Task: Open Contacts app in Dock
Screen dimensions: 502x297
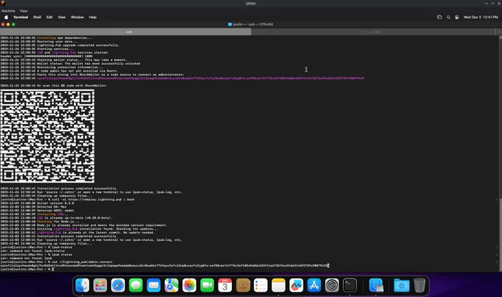Action: click(243, 285)
